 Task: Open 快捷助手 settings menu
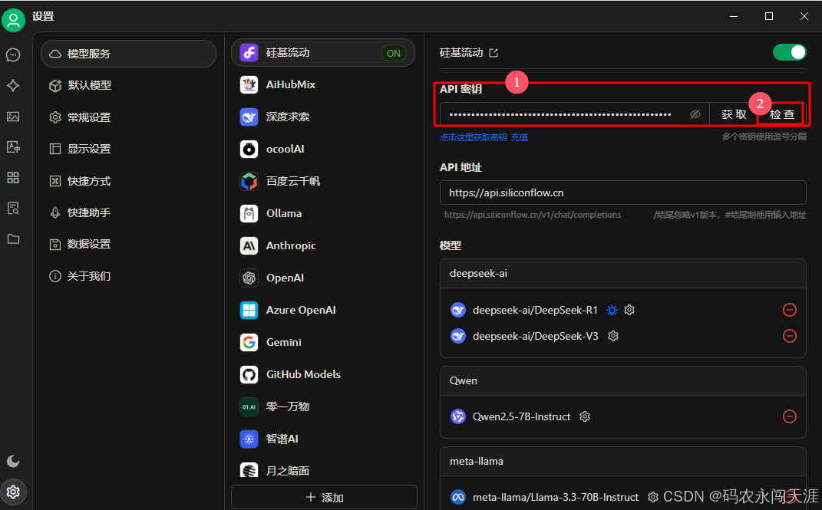pos(128,212)
